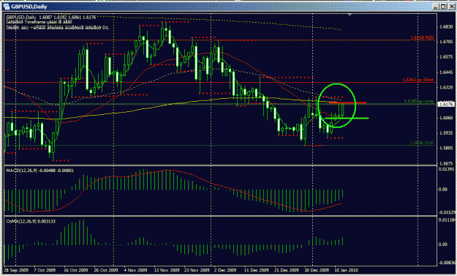Click the 1.6705 price axis label

(446, 42)
